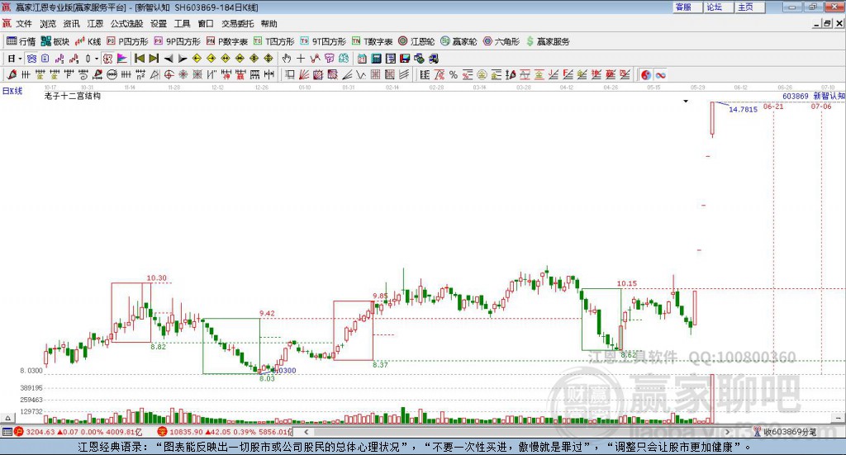
Task: Click the grid icon in status bar
Action: click(7, 432)
